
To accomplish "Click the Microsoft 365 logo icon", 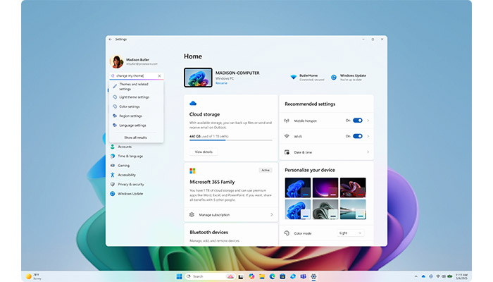I will (192, 171).
